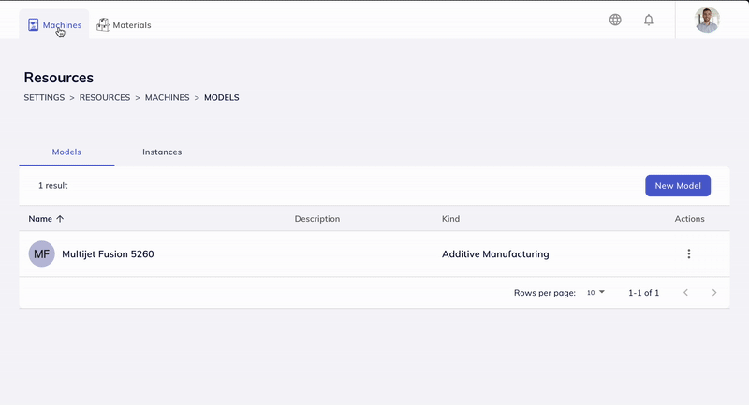The width and height of the screenshot is (749, 405).
Task: Click the Materials boxes icon
Action: tap(103, 25)
